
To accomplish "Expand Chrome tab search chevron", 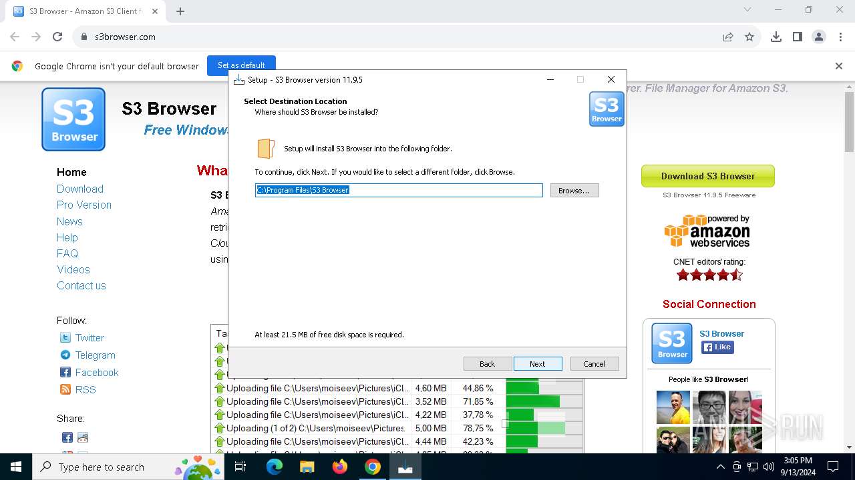I will (747, 9).
